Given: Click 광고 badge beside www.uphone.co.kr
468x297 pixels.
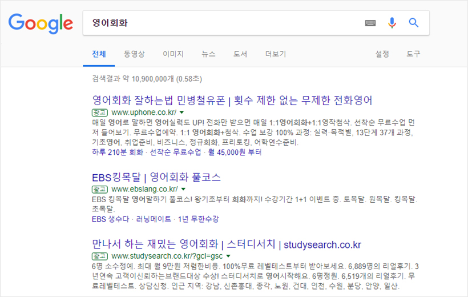Looking at the screenshot, I should click(x=100, y=113).
